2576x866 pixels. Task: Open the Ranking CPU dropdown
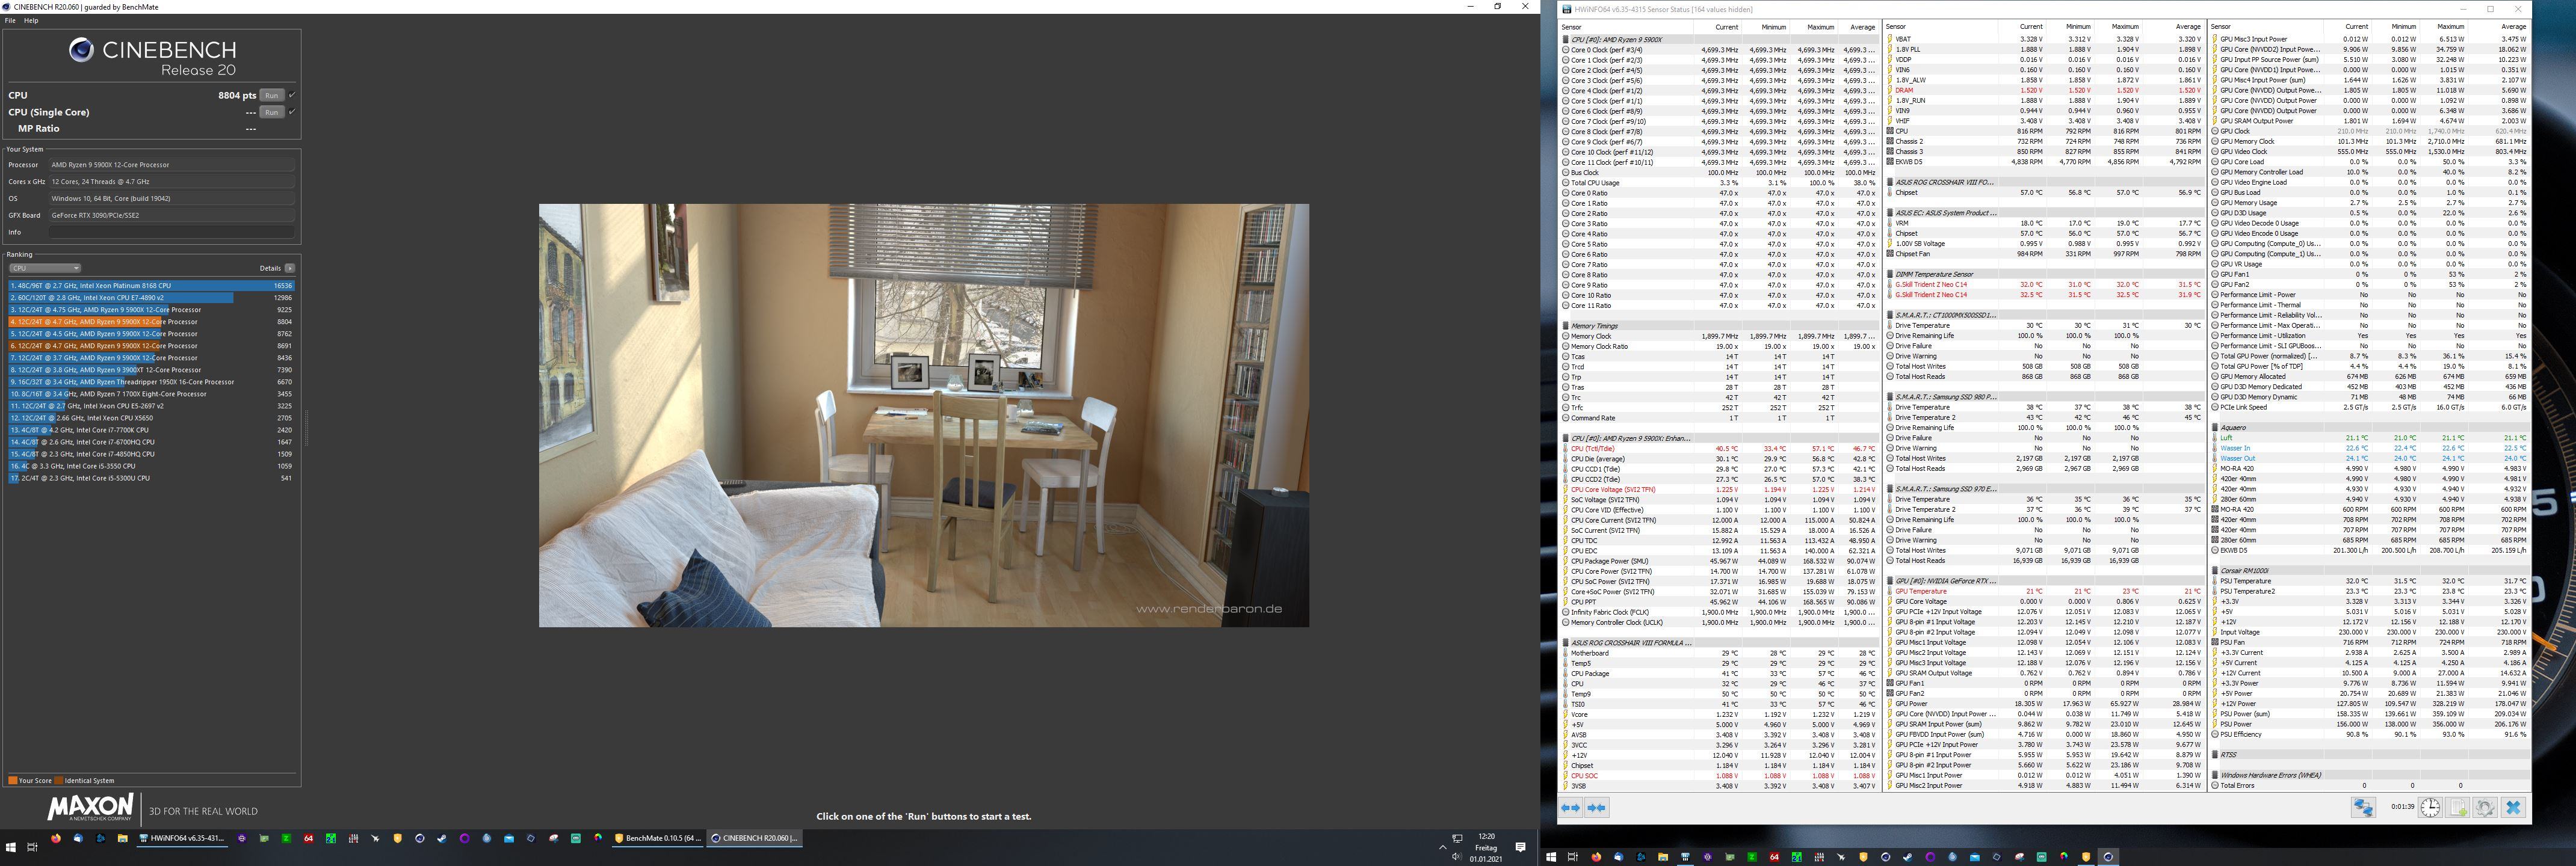click(44, 268)
